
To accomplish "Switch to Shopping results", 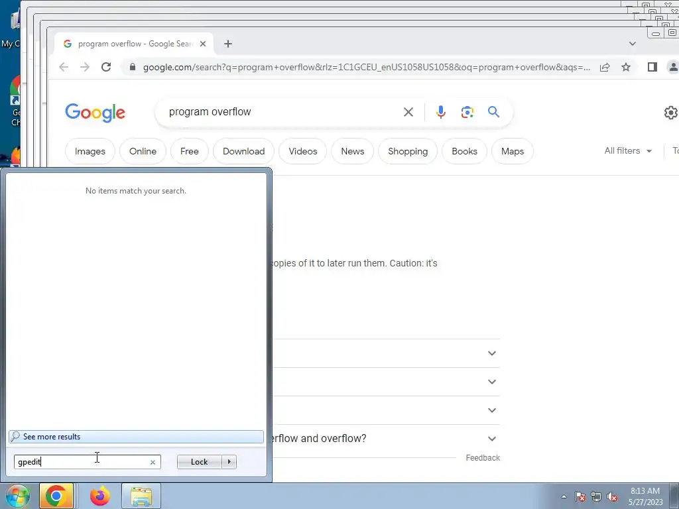I will click(x=408, y=151).
